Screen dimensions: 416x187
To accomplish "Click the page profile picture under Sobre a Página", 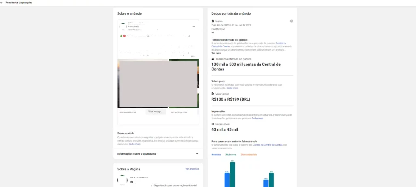I will click(x=122, y=180).
